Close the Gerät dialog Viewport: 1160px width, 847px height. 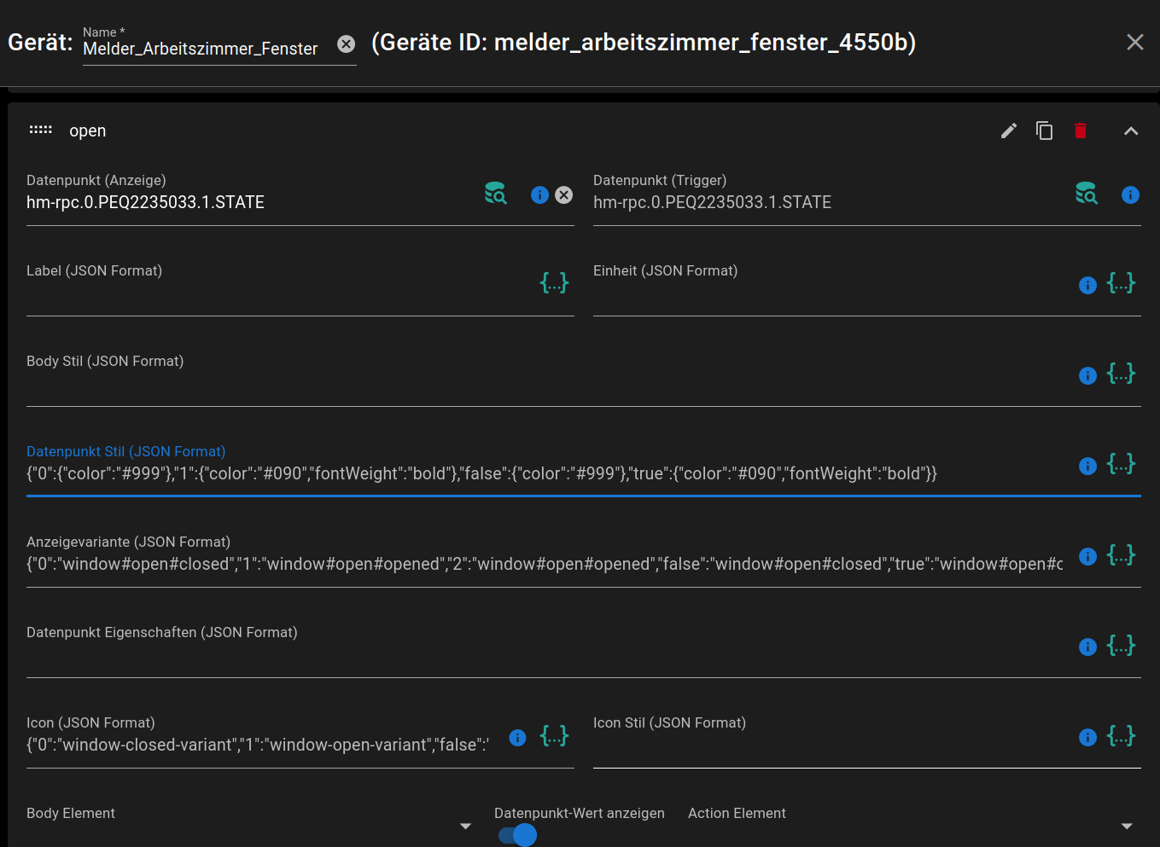pos(1134,42)
